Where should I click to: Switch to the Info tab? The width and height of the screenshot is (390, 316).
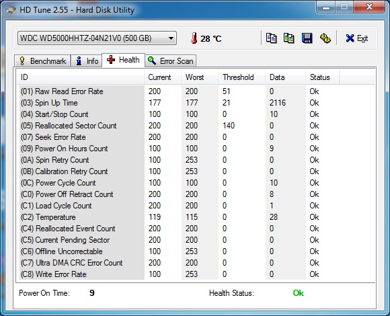[x=87, y=61]
